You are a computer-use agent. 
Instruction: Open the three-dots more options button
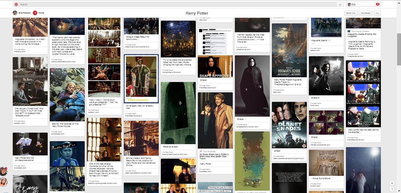pyautogui.click(x=377, y=13)
